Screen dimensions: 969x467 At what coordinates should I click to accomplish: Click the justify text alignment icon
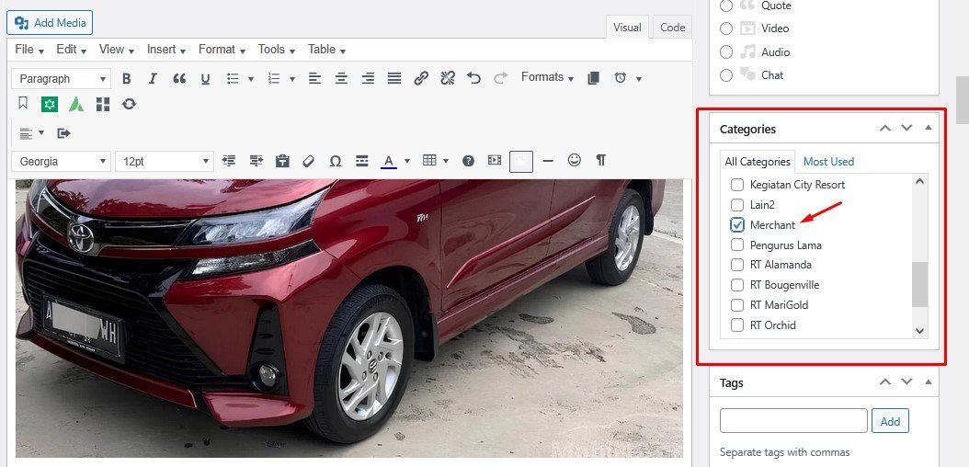[x=394, y=79]
